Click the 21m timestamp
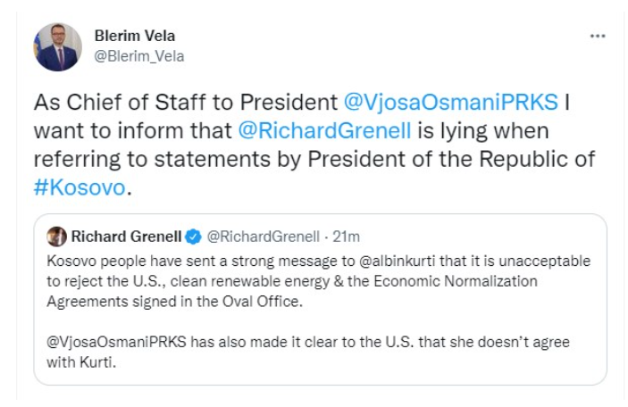The width and height of the screenshot is (628, 407). point(346,237)
